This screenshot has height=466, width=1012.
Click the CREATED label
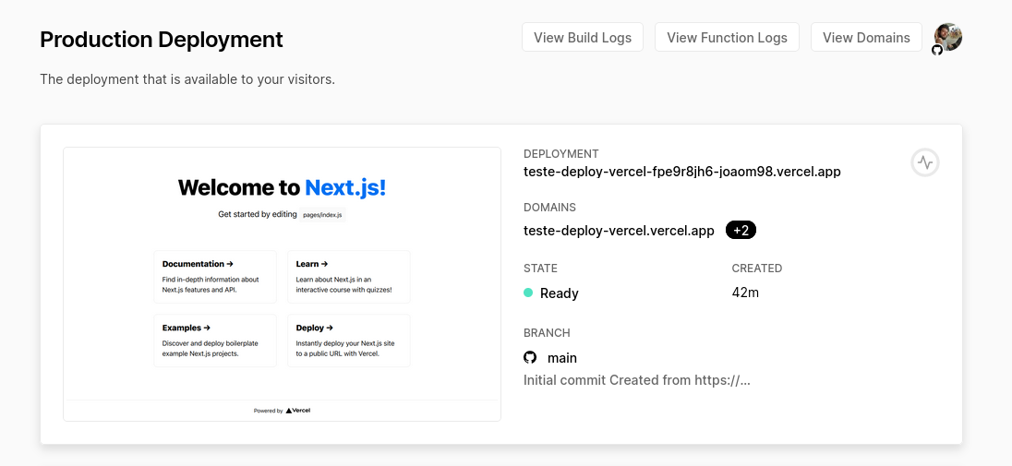tap(757, 269)
